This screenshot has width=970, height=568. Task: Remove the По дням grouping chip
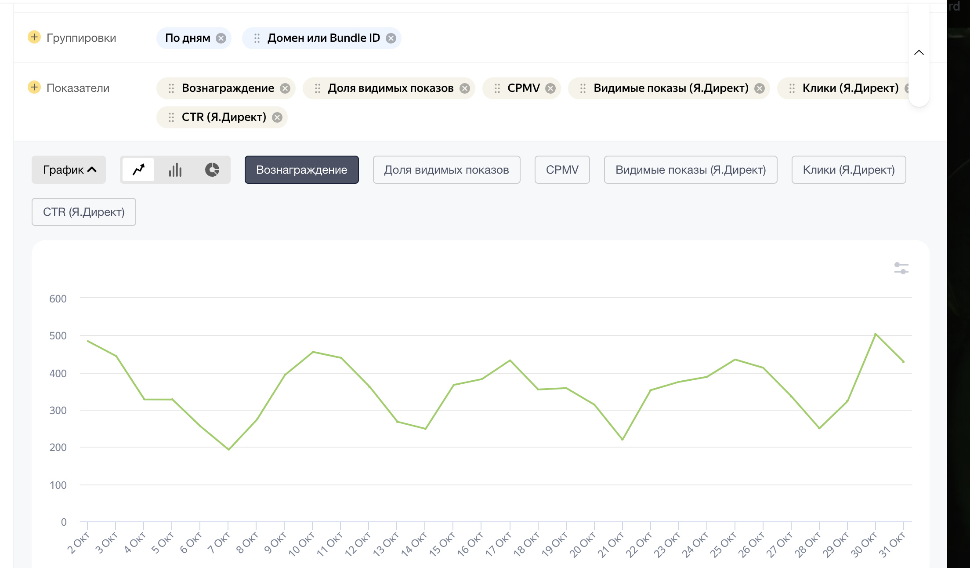(221, 38)
